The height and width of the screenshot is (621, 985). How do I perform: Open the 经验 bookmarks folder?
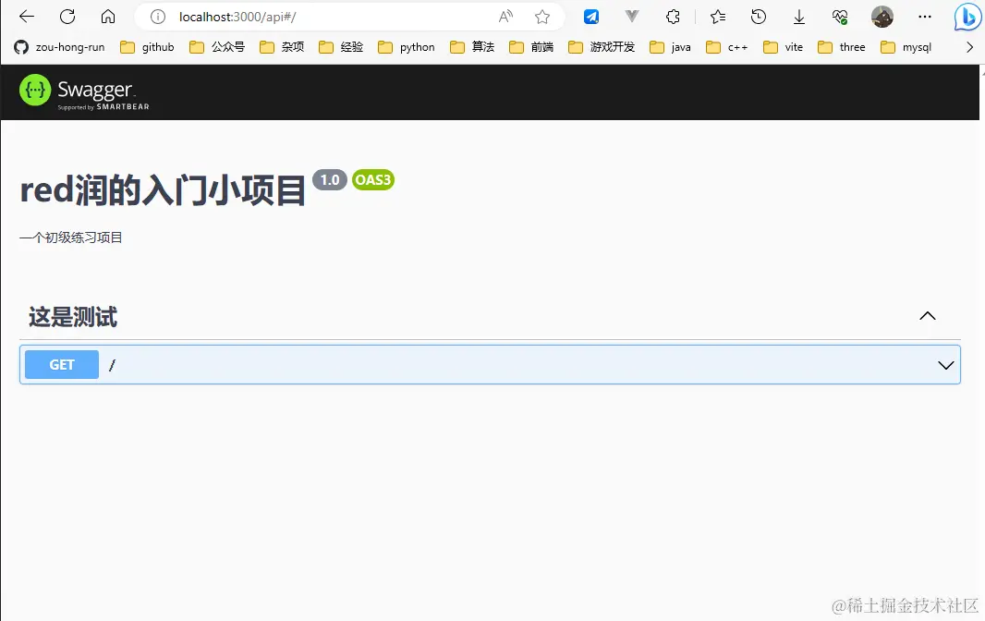[340, 47]
